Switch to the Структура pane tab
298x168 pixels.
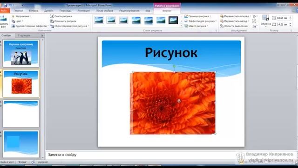[24, 35]
